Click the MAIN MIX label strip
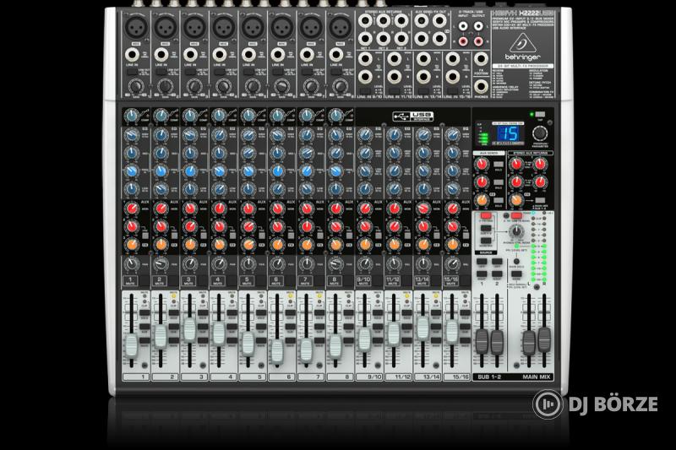Screen dimensions: 676x450 coord(537,377)
